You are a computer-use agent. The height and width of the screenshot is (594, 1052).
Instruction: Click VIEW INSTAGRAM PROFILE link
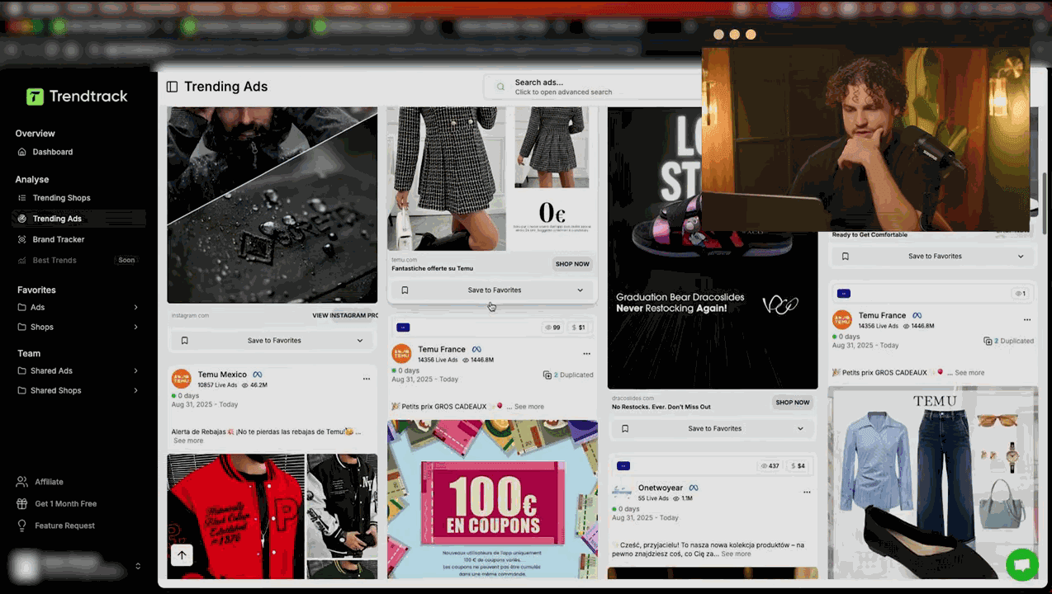[x=345, y=315]
